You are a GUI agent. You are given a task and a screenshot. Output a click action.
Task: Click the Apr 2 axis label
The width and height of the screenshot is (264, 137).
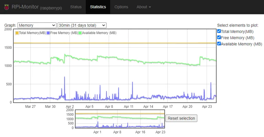coord(70,106)
